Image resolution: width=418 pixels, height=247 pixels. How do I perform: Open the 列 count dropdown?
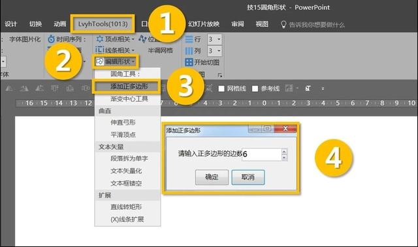pyautogui.click(x=219, y=51)
